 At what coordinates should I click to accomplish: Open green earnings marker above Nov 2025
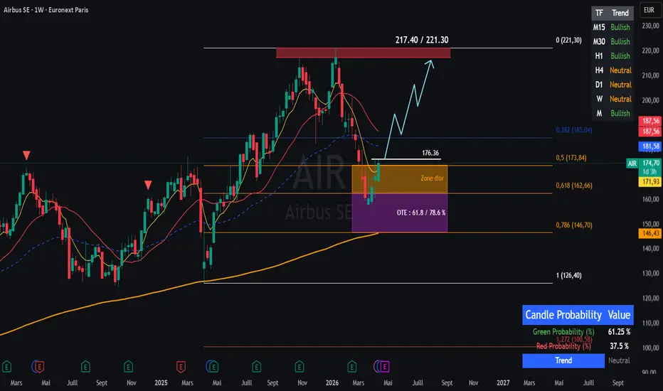[299, 366]
